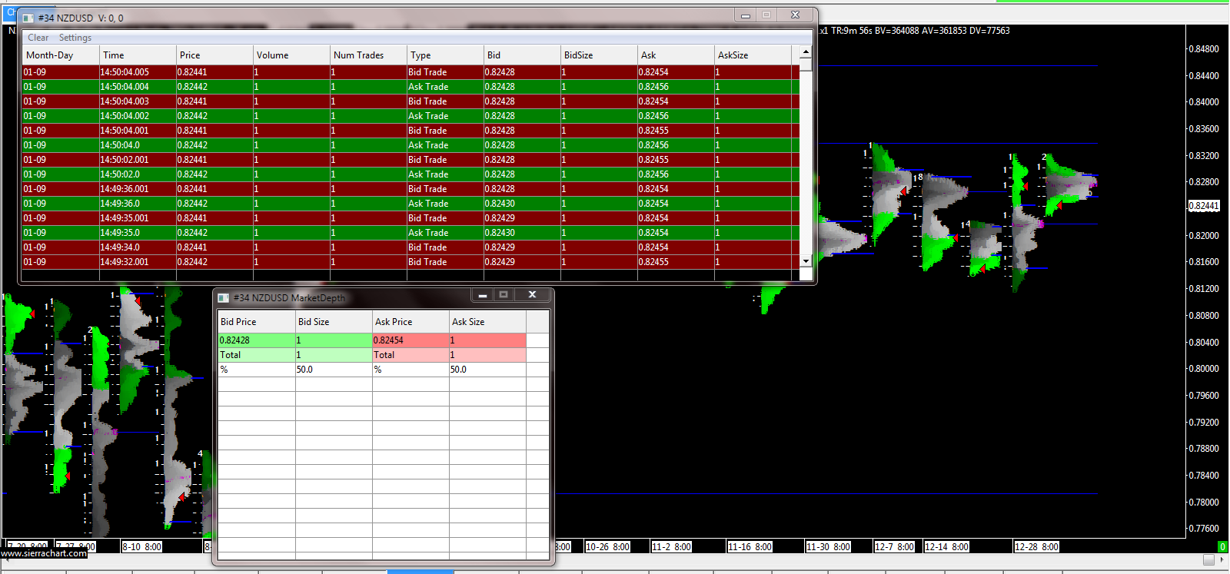Maximize the NZDUSD MarketDepth window

click(x=504, y=295)
